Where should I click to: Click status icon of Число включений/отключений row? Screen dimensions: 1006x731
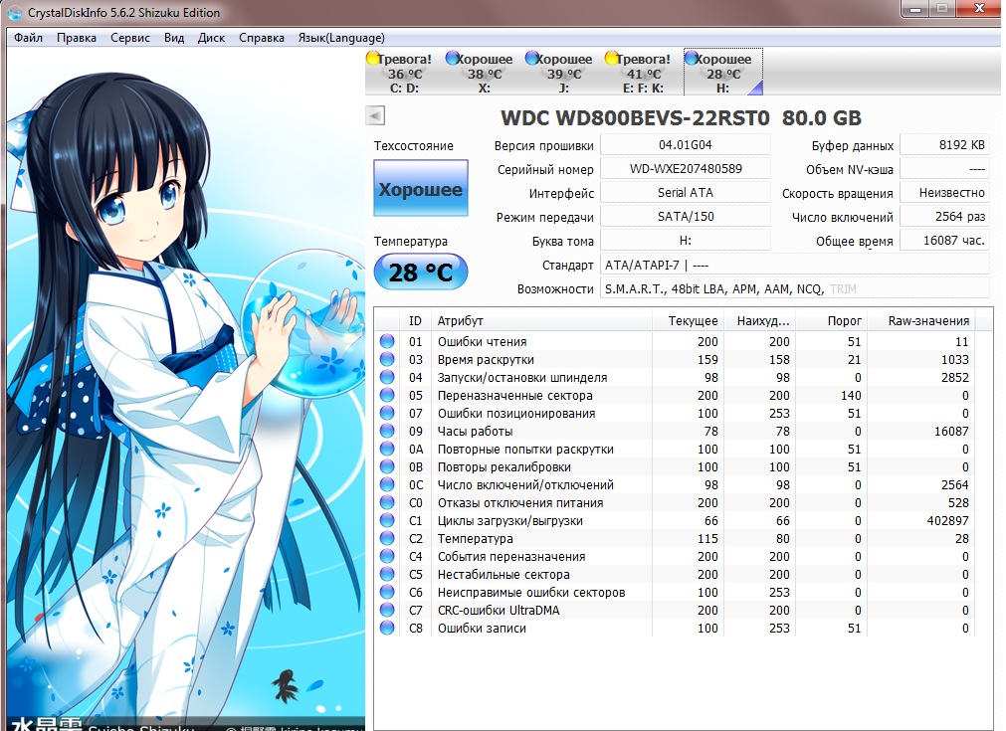pyautogui.click(x=387, y=484)
